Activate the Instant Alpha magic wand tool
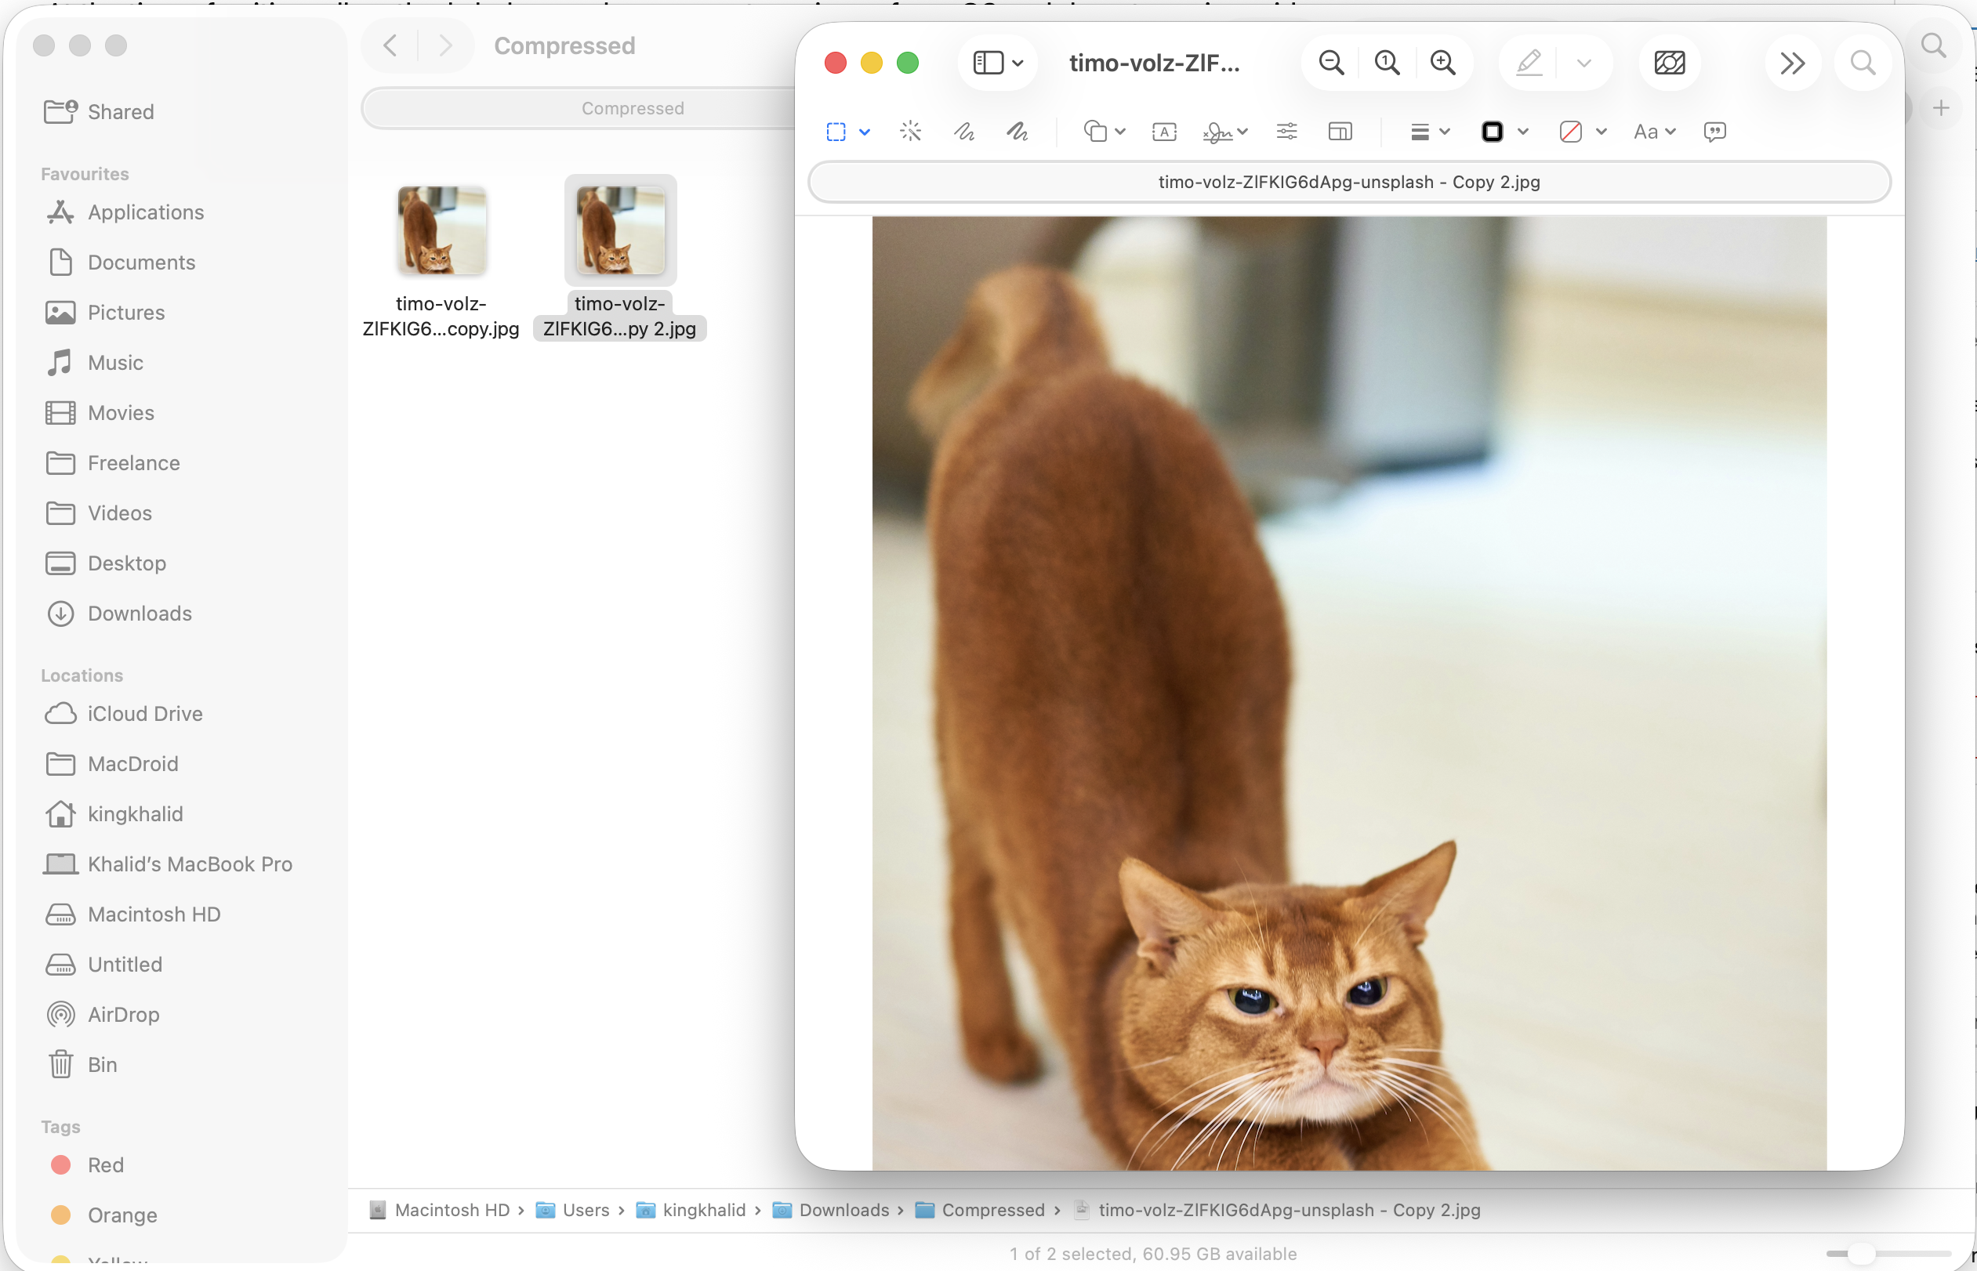 (910, 131)
